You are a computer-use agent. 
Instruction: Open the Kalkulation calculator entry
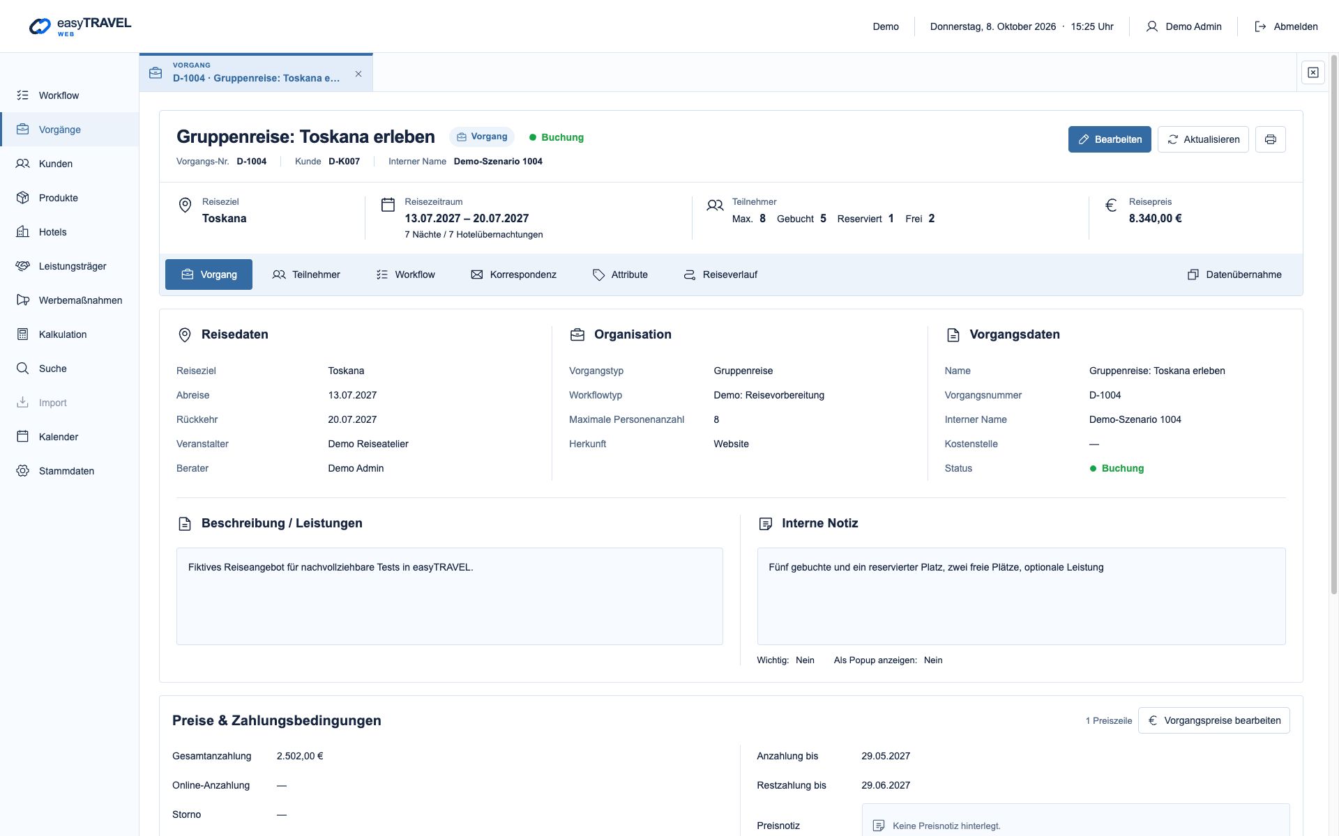69,334
